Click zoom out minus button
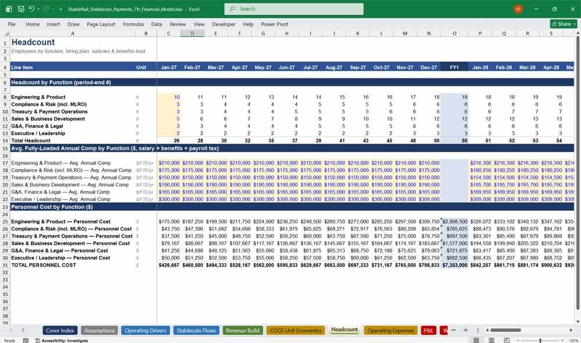 (518, 340)
